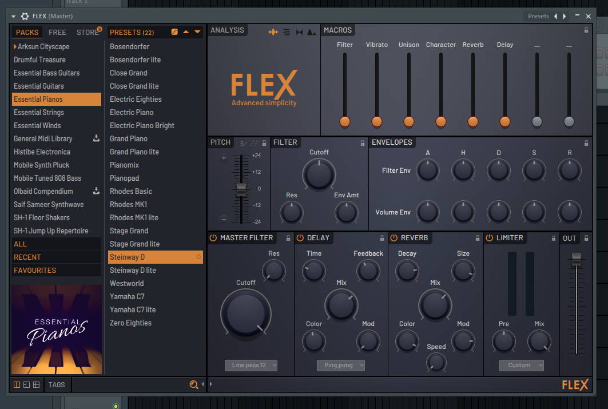The width and height of the screenshot is (608, 409).
Task: Open the TAGS panel
Action: coord(57,384)
